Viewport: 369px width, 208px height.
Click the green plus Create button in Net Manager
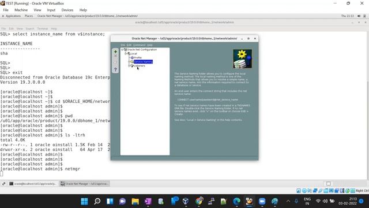tap(115, 51)
